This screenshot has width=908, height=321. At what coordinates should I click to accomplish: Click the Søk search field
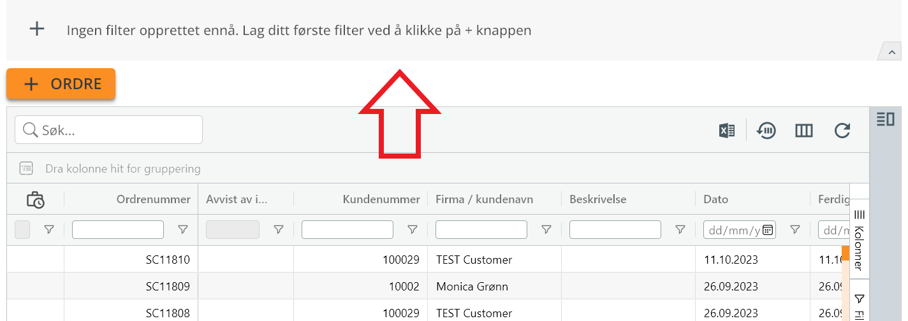(x=108, y=130)
